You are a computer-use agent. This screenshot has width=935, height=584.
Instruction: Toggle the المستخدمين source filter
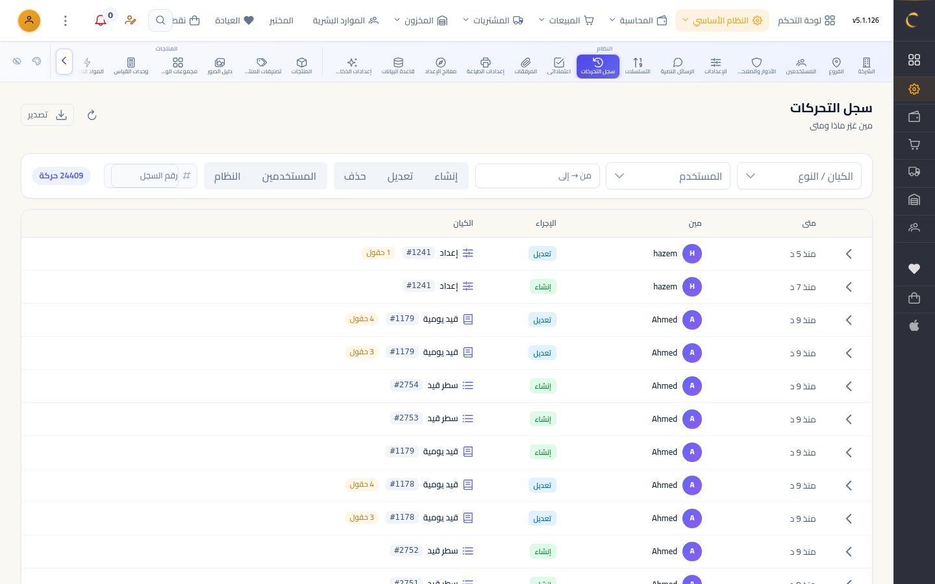click(289, 176)
